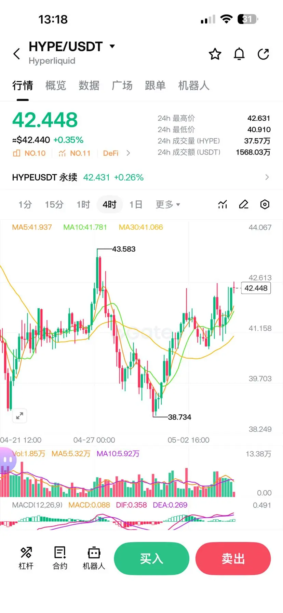Tap the battery indicator
This screenshot has width=283, height=613.
(248, 19)
